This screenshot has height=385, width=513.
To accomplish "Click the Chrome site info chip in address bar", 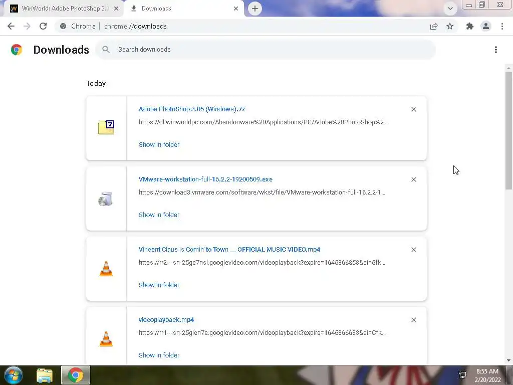I will click(78, 26).
